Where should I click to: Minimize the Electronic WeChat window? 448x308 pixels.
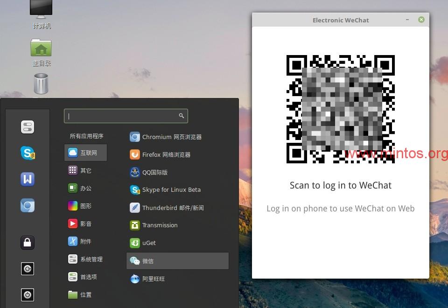tap(407, 20)
